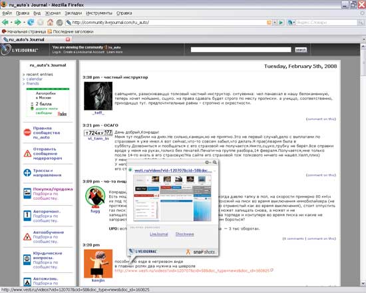
Task: Click the car icon beside Покупка/продажа
Action: 27,194
